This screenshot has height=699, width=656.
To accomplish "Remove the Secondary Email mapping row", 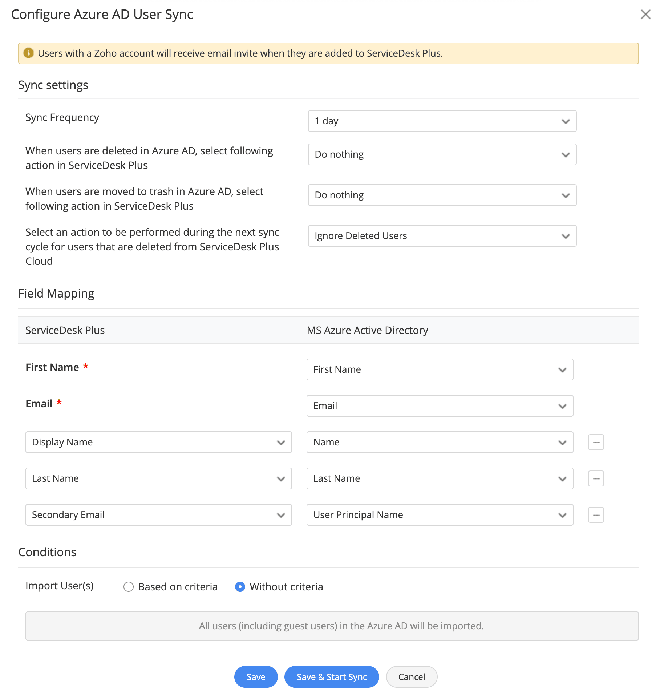I will pyautogui.click(x=596, y=515).
